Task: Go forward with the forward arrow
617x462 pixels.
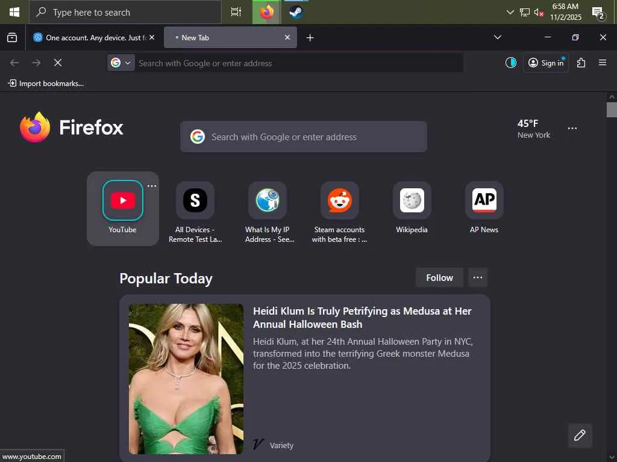Action: point(36,63)
